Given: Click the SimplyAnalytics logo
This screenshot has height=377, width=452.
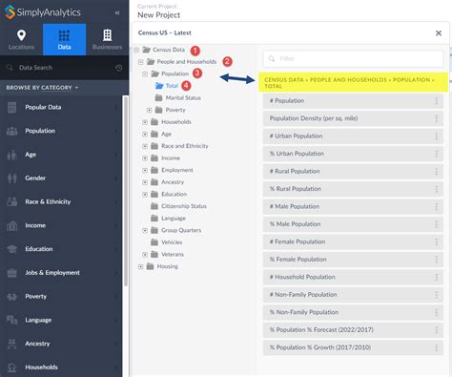Looking at the screenshot, I should tap(42, 12).
